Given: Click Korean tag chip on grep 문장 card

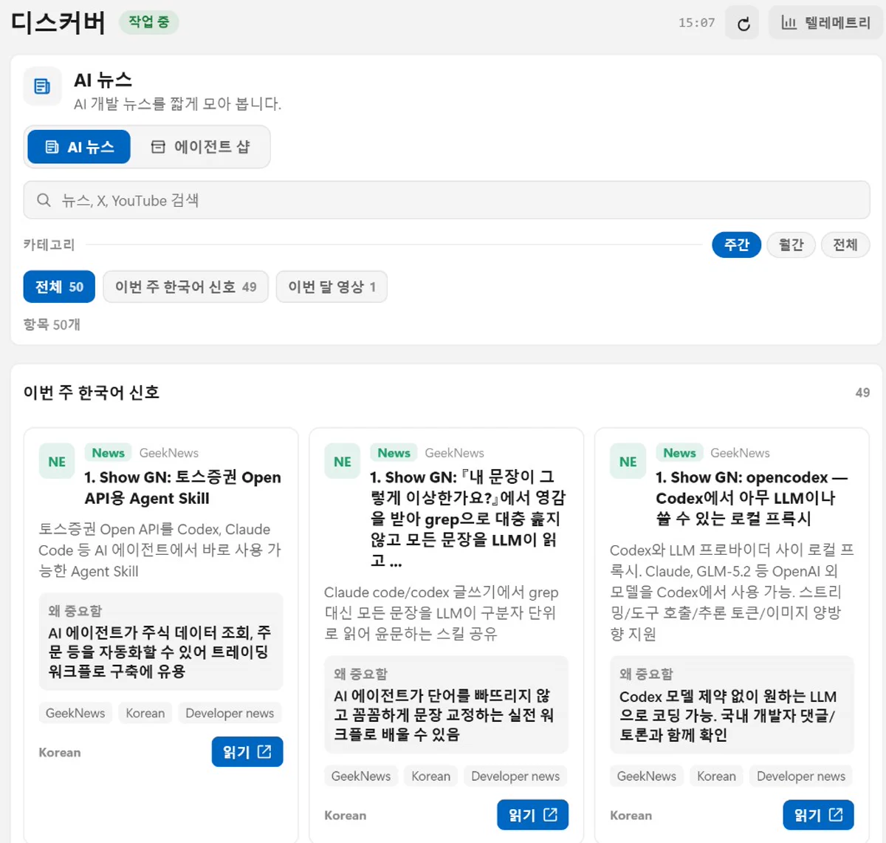Looking at the screenshot, I should click(x=431, y=776).
